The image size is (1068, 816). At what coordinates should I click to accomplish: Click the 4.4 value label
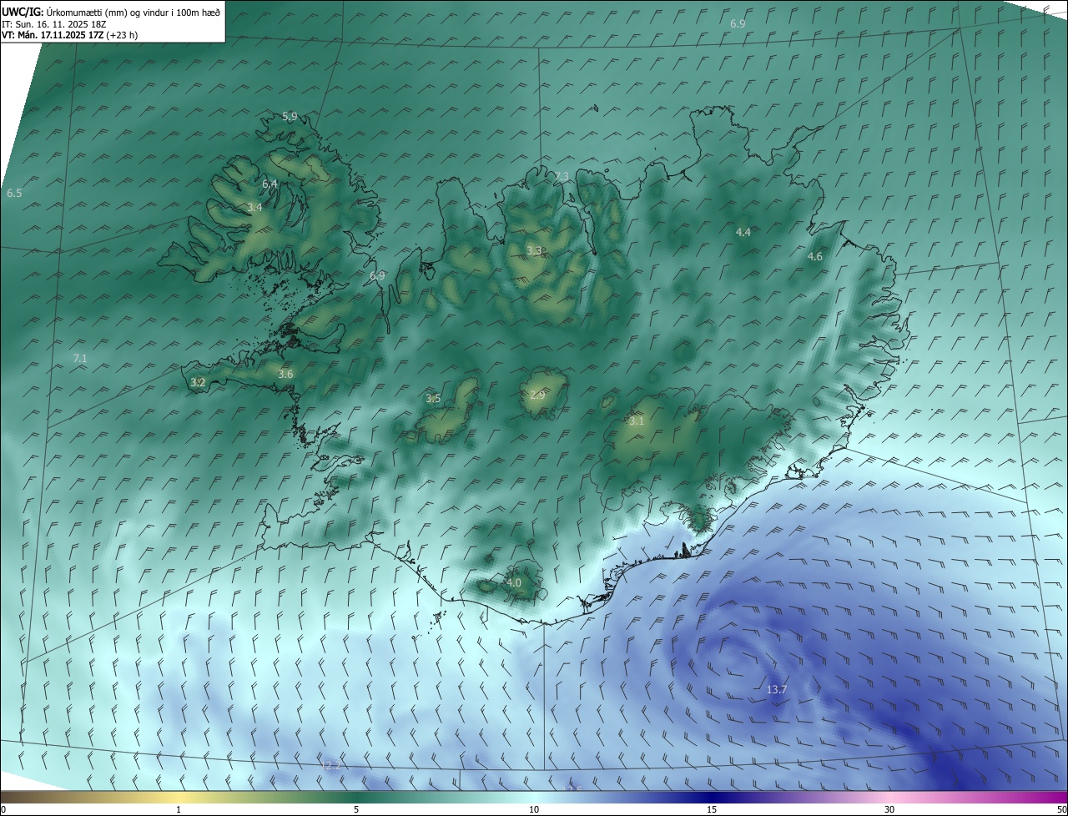click(x=743, y=232)
